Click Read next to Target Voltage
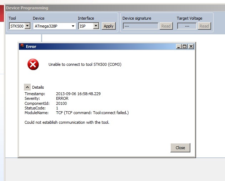Image resolution: width=225 pixels, height=181 pixels. pos(204,26)
